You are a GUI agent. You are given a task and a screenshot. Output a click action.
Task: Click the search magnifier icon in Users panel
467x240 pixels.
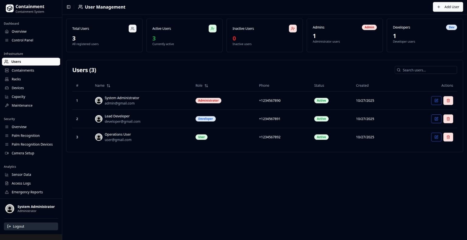398,70
